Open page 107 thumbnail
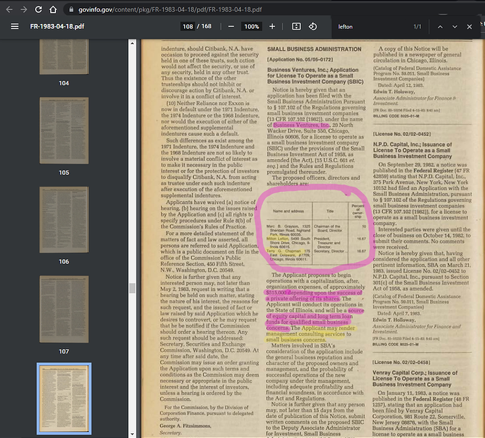 click(x=64, y=309)
